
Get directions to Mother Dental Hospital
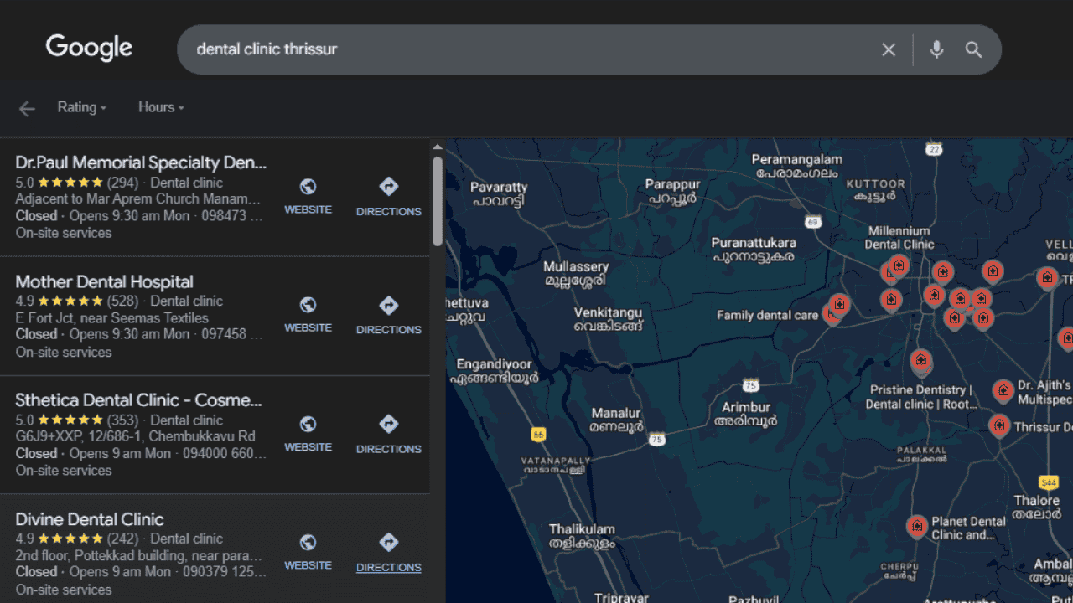click(x=388, y=315)
